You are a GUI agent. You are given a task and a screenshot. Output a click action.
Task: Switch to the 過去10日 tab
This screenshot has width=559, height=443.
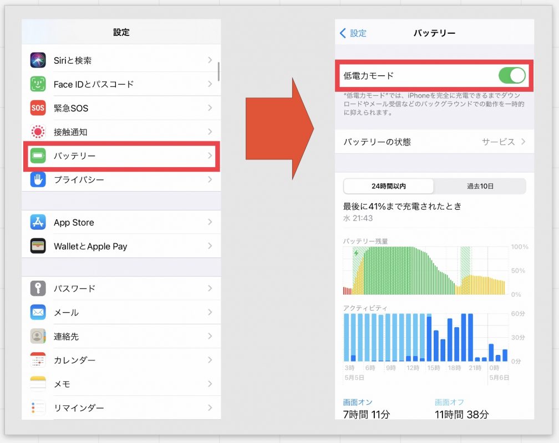coord(481,186)
